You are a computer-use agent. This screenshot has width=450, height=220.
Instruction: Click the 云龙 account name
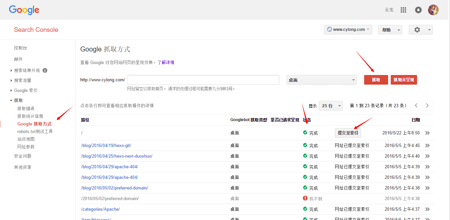pos(389,10)
